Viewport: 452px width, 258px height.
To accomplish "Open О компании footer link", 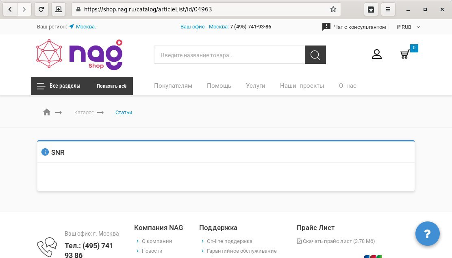I will (157, 241).
